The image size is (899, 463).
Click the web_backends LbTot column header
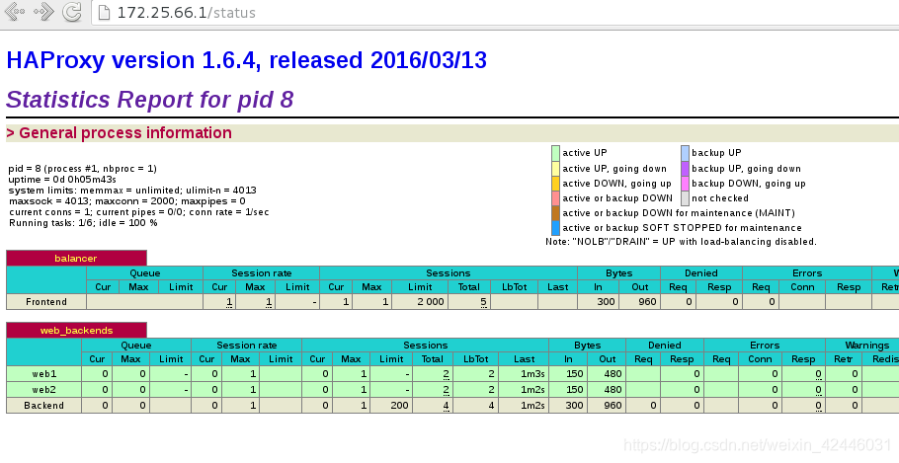tap(476, 359)
